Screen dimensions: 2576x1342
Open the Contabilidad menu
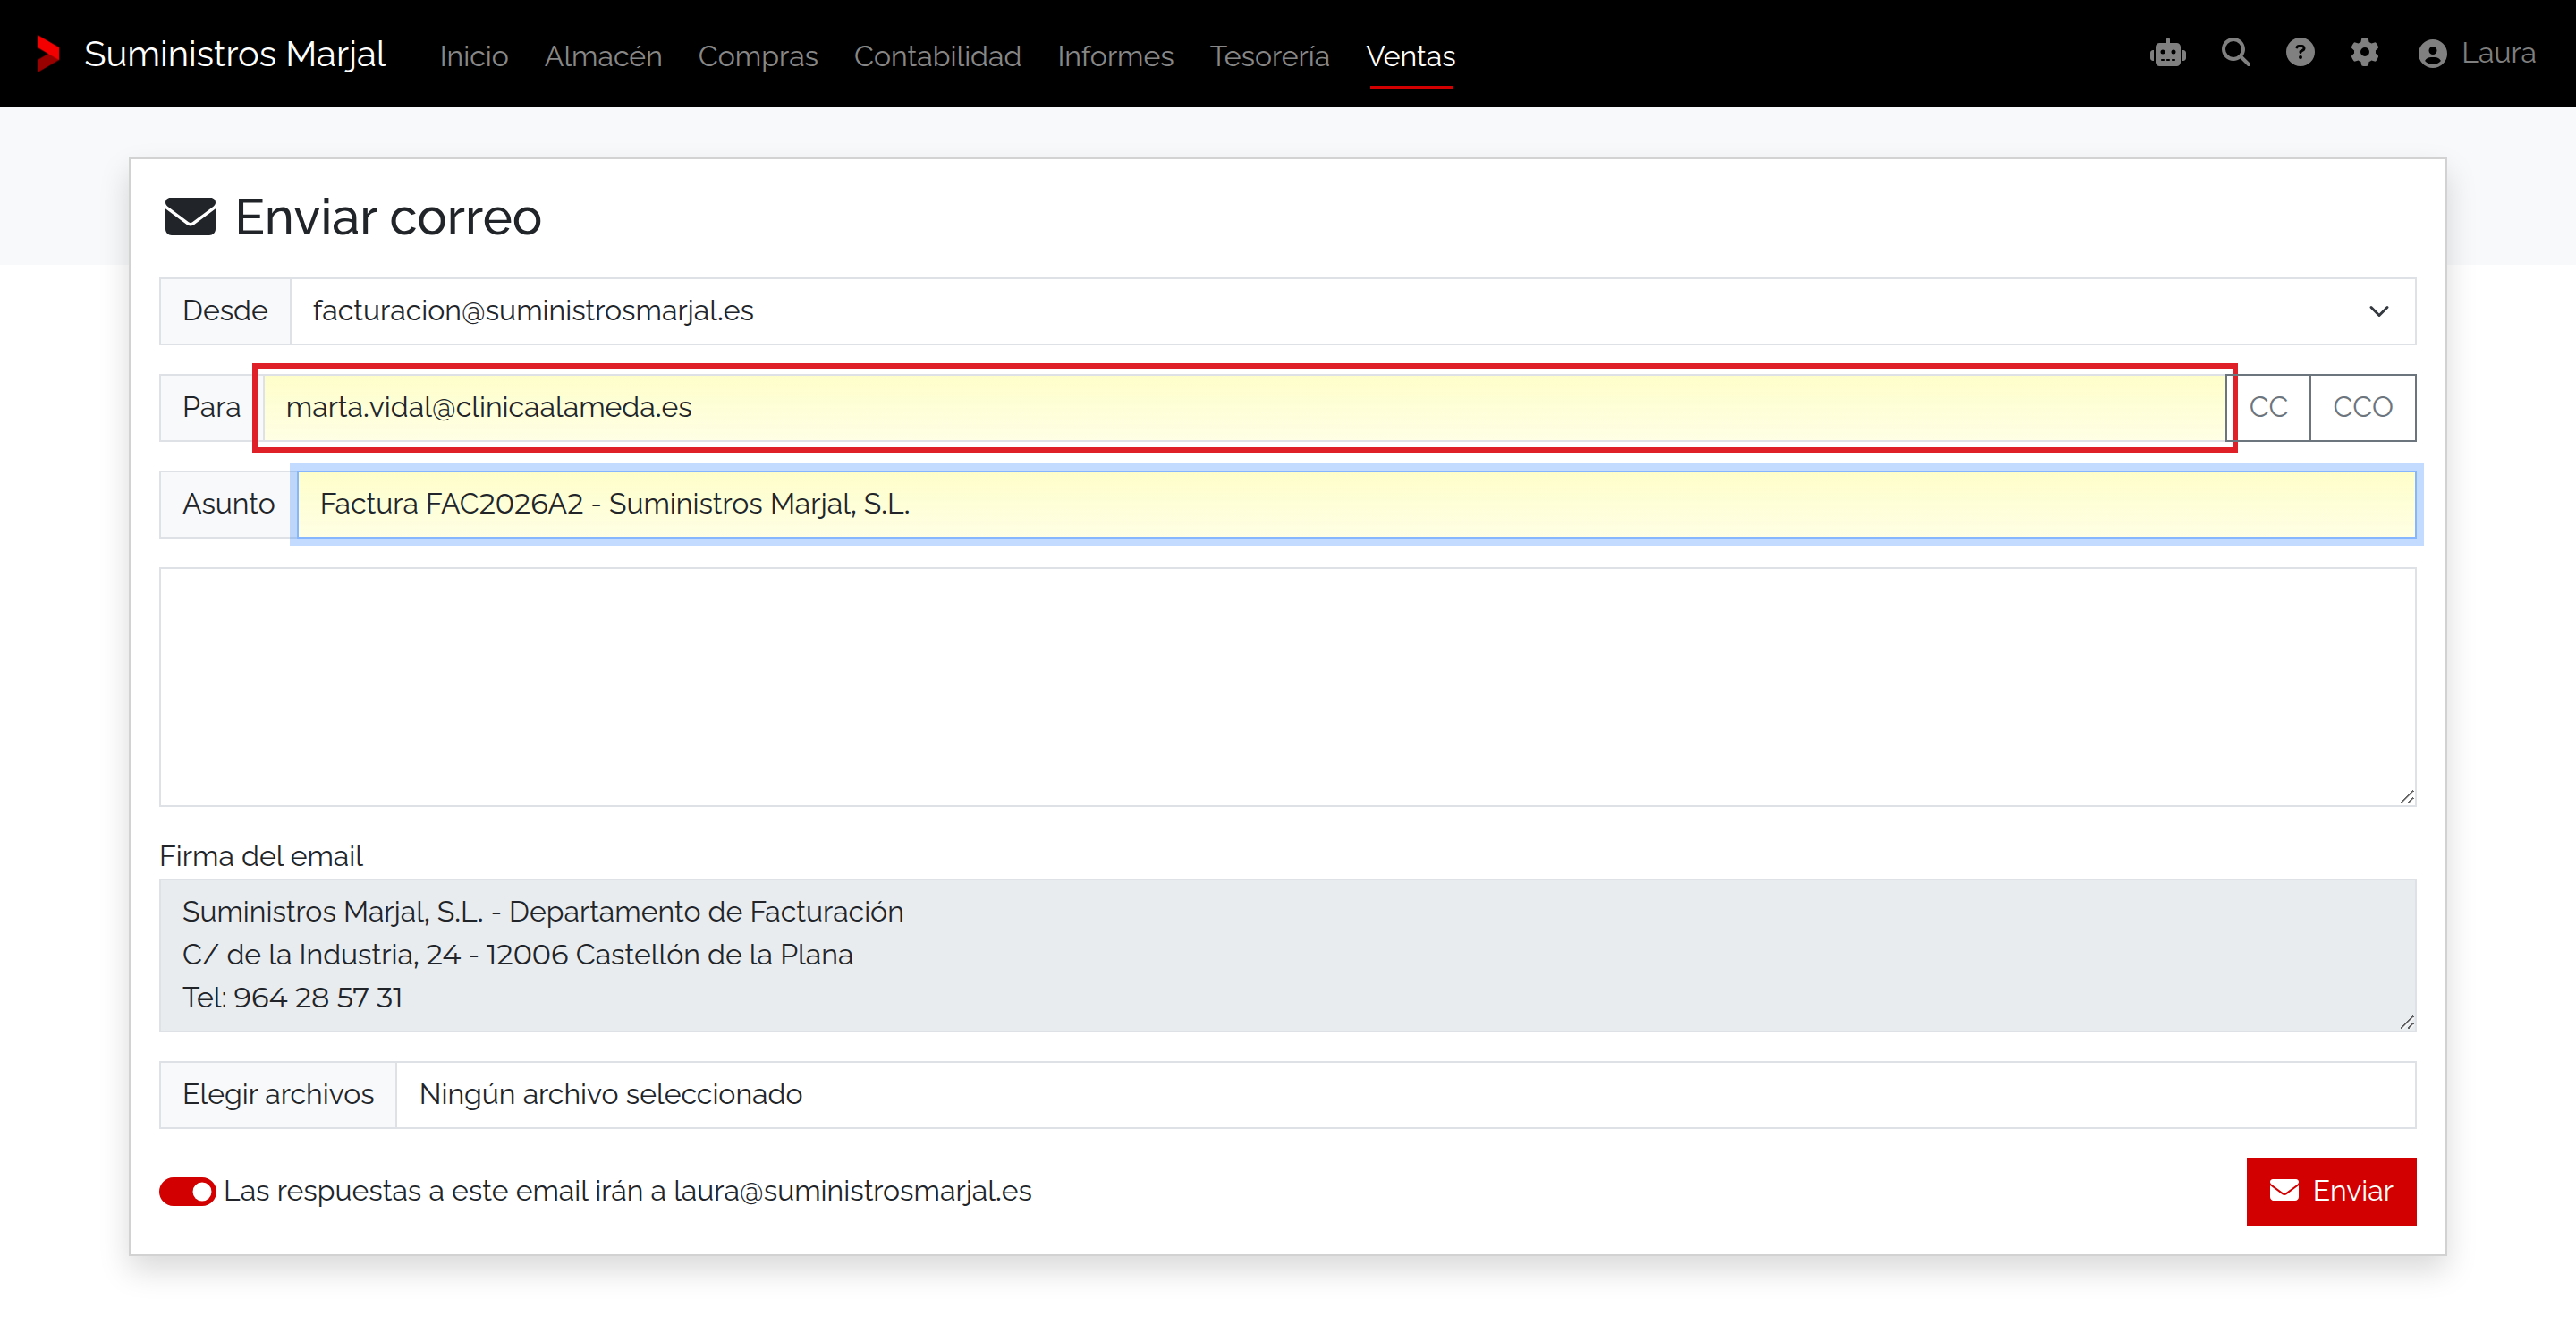point(937,56)
